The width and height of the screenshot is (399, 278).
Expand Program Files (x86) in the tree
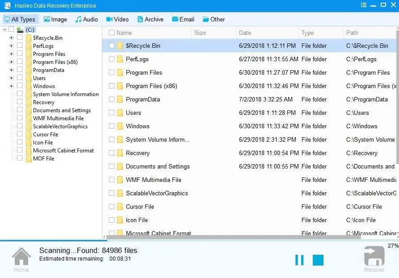pyautogui.click(x=11, y=62)
